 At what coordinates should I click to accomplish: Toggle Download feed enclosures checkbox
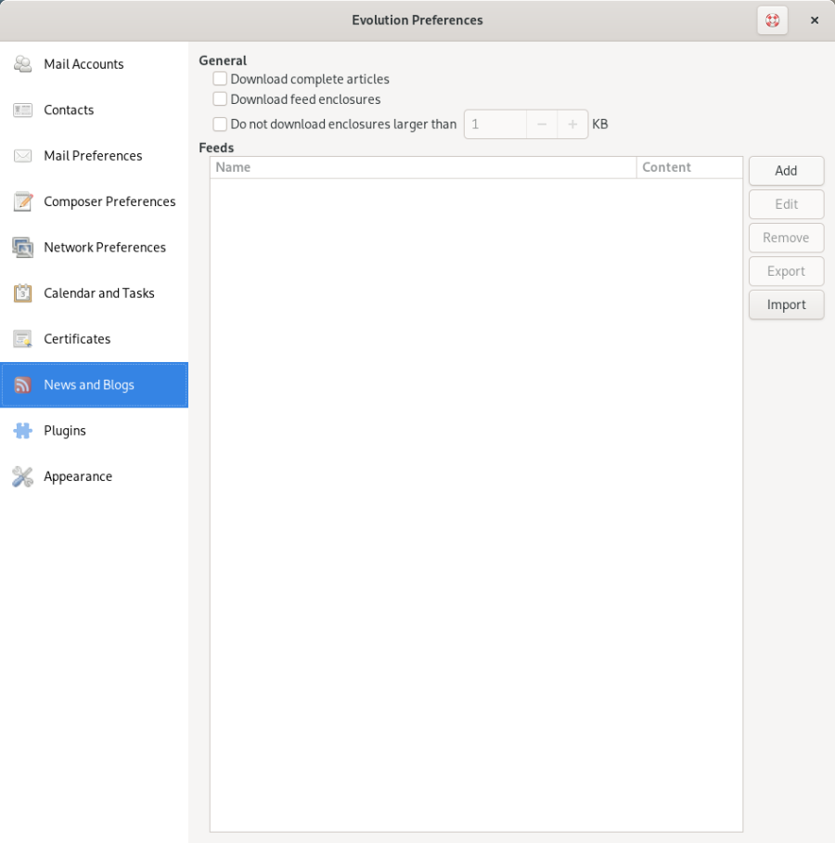click(x=220, y=99)
